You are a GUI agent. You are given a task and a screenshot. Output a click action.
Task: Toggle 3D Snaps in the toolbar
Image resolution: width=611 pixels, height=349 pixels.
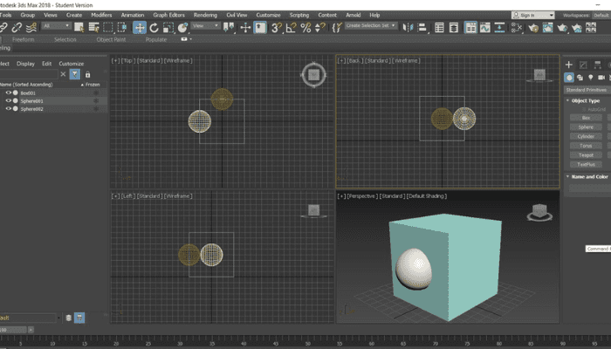coord(275,27)
